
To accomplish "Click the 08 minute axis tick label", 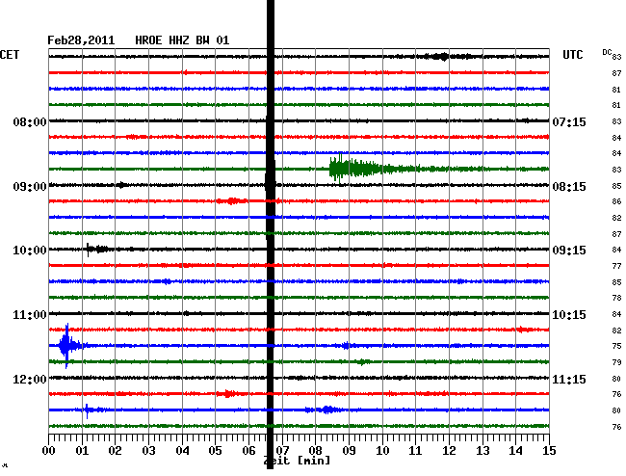I will point(315,451).
